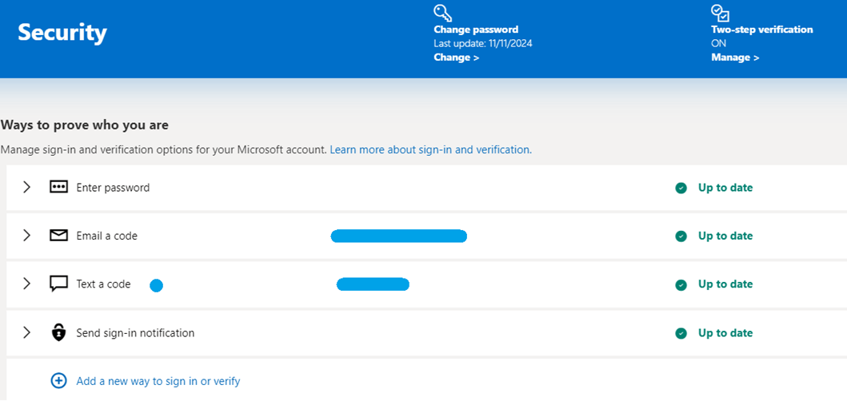Screen dimensions: 847x401
Task: Click the key icon above Change password
Action: 442,13
